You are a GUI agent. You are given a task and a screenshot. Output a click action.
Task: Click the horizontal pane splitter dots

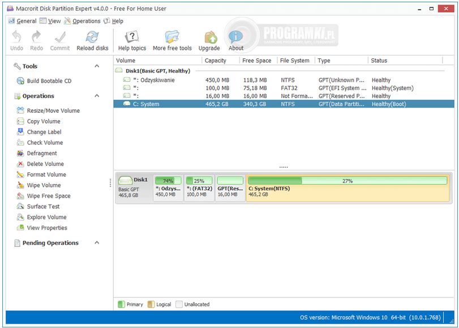tap(284, 167)
